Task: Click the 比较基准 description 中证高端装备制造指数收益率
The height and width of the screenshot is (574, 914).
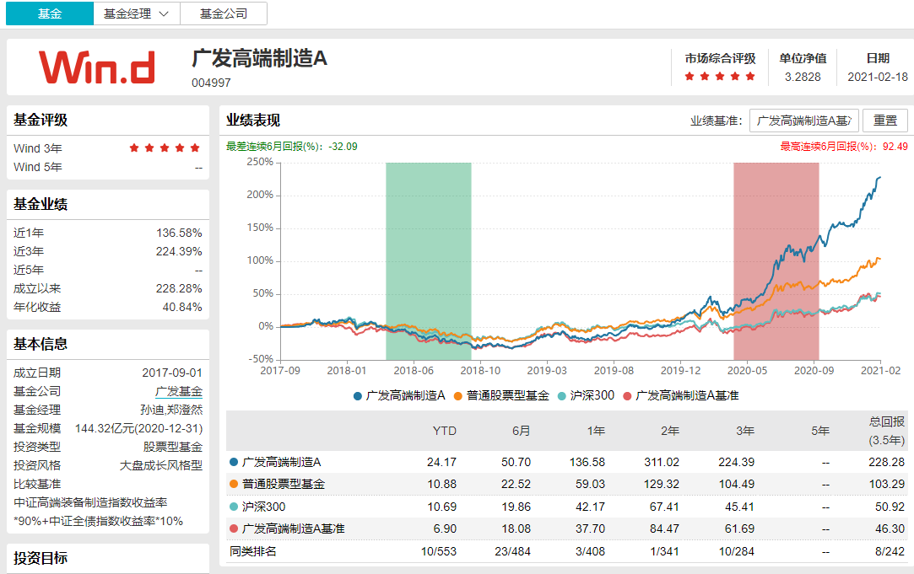Action: click(90, 502)
